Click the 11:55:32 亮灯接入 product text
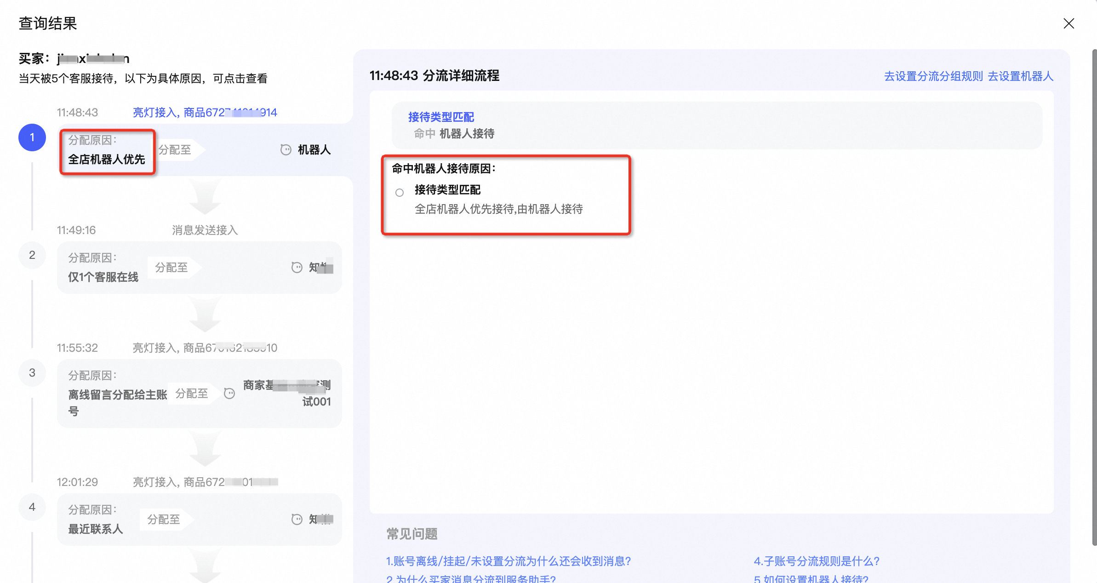 [205, 348]
